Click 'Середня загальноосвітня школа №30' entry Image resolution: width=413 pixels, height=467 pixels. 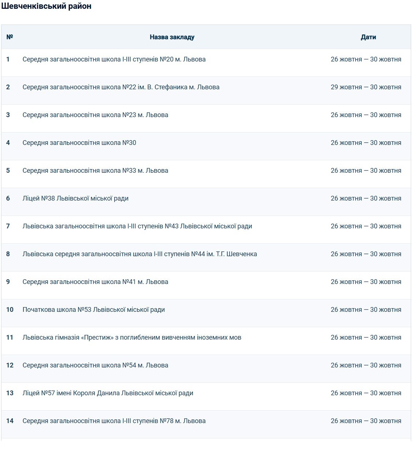(79, 143)
